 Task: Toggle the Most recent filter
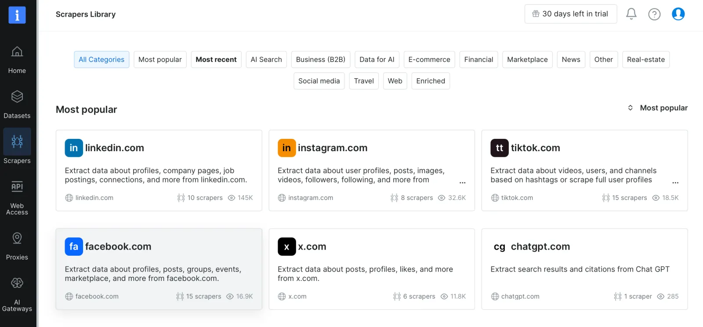coord(216,60)
